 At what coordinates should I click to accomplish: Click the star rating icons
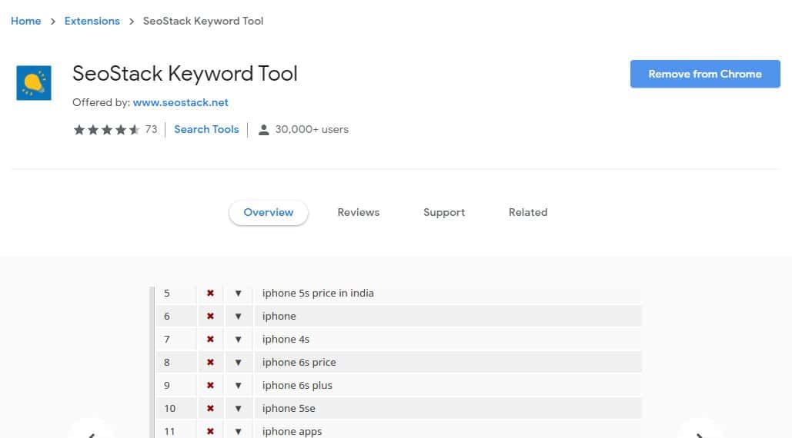pyautogui.click(x=106, y=130)
